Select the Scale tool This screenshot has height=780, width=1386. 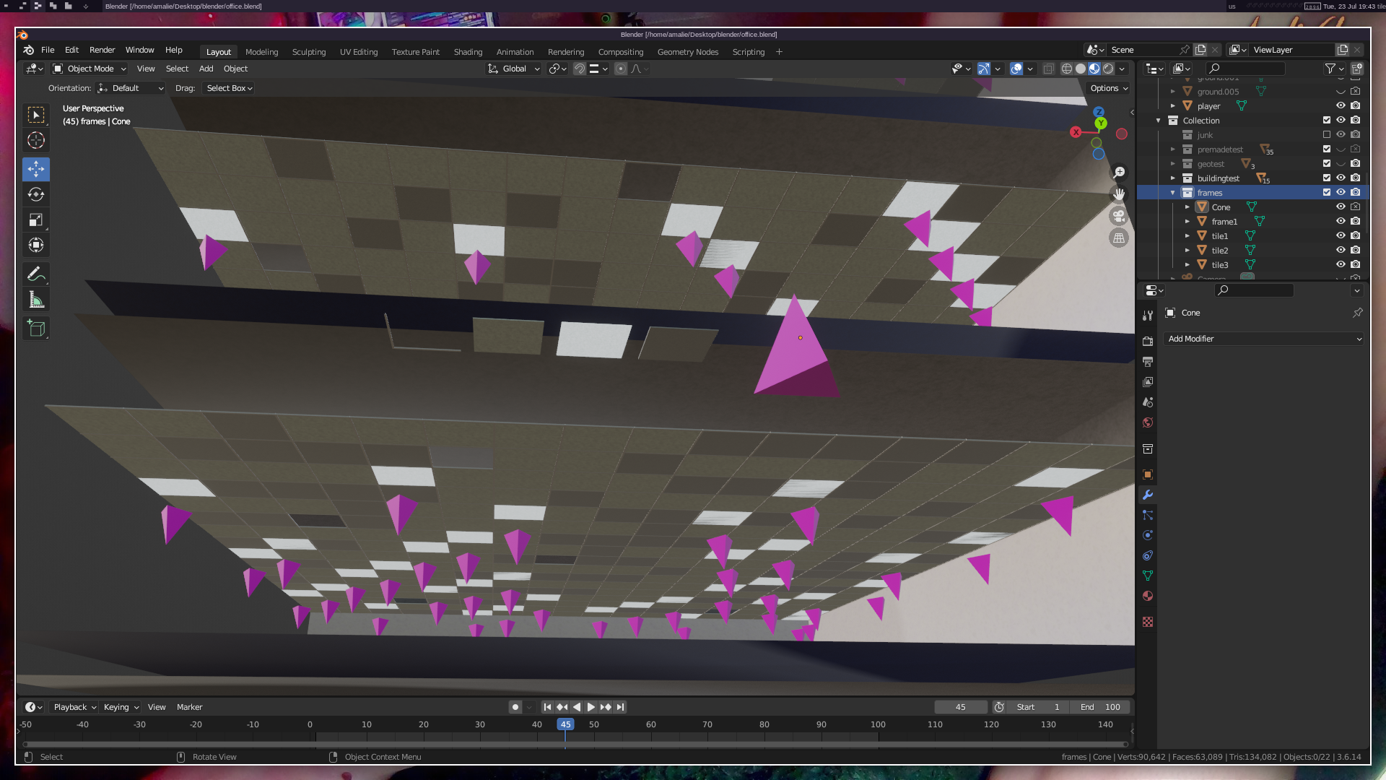pyautogui.click(x=36, y=220)
